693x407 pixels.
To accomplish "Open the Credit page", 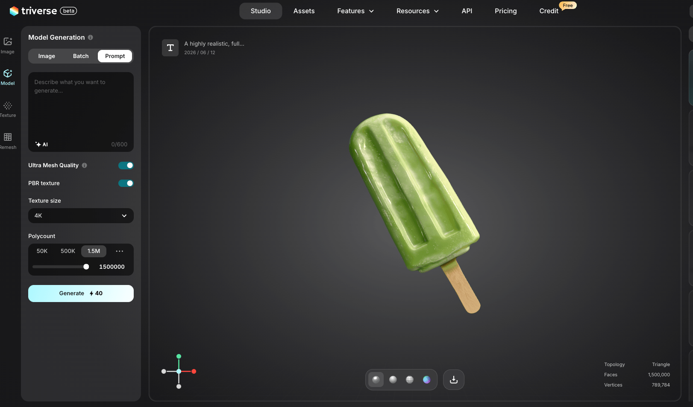I will 549,11.
